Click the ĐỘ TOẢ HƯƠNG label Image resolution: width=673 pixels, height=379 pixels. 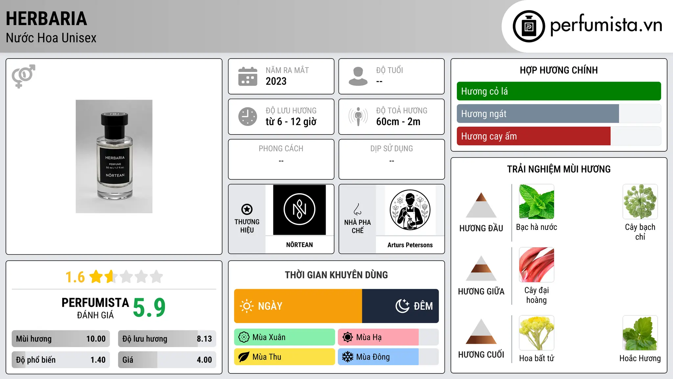point(402,111)
